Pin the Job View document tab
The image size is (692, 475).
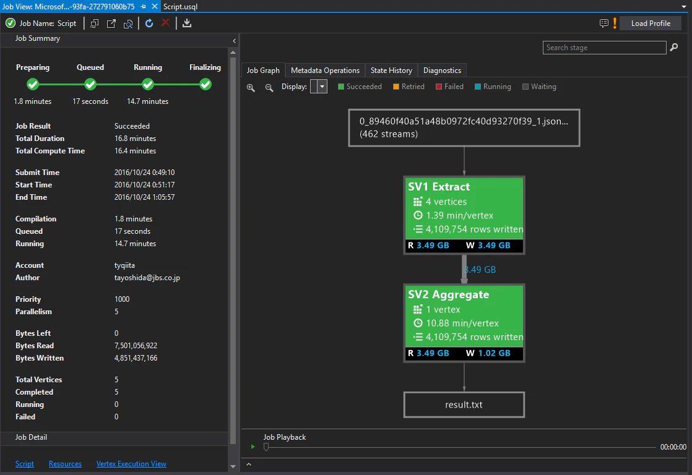tap(144, 7)
